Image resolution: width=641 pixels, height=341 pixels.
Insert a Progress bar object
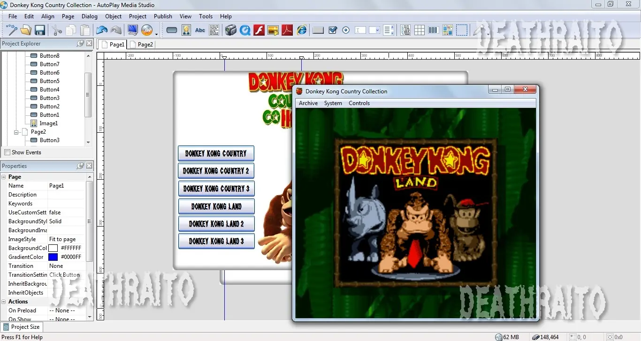click(434, 30)
